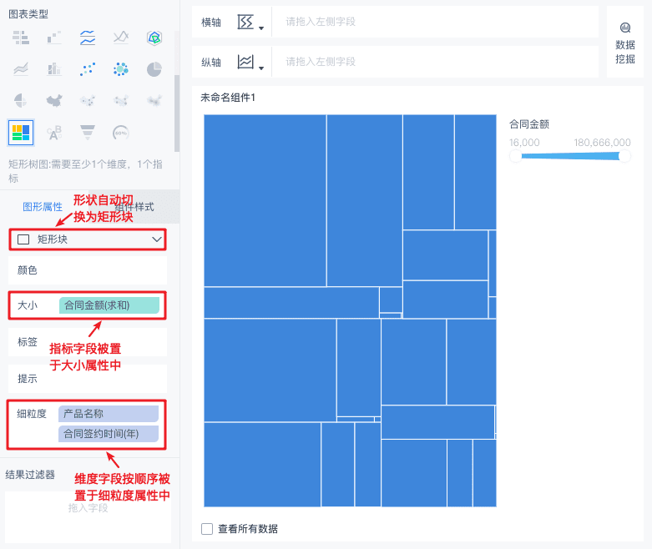Select the gauge chart type icon
The image size is (652, 549).
120,133
